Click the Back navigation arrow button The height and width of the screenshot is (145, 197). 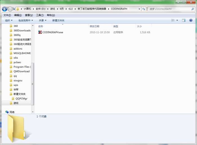(5, 9)
